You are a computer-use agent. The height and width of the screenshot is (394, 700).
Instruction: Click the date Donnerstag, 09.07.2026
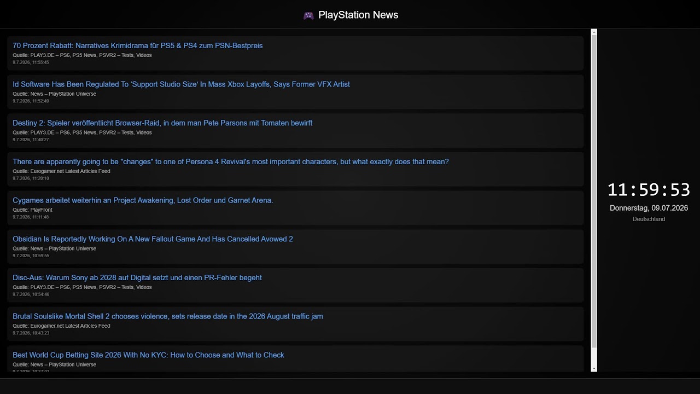click(649, 208)
